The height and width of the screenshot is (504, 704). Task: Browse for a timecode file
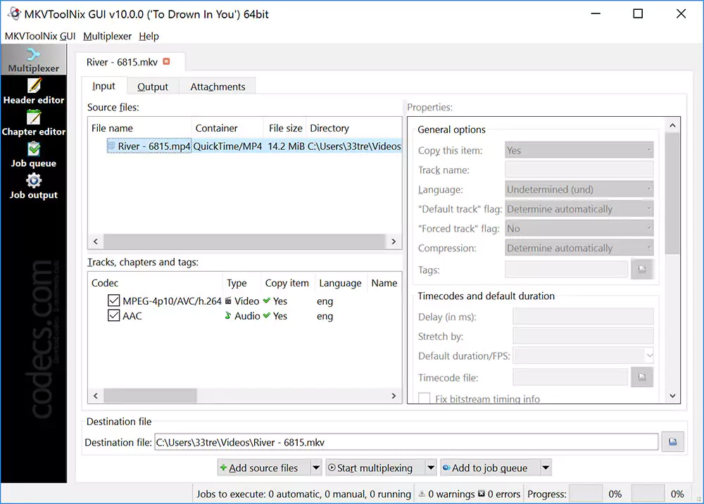(x=641, y=377)
